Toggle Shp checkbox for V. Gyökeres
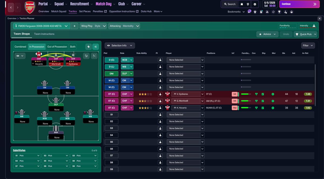324x179 pixels. [x=263, y=94]
